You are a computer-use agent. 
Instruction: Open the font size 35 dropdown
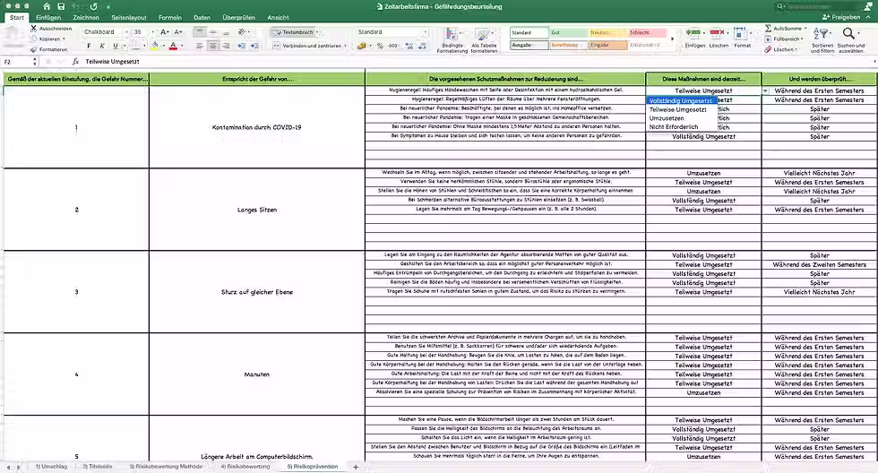153,32
